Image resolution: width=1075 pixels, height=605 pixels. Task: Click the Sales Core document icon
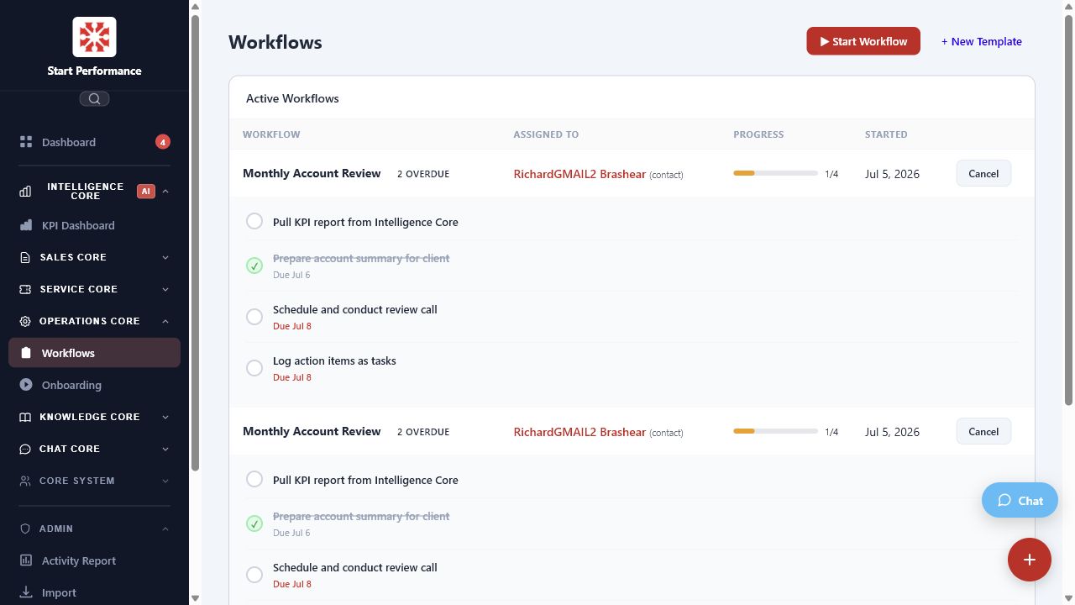pos(24,257)
